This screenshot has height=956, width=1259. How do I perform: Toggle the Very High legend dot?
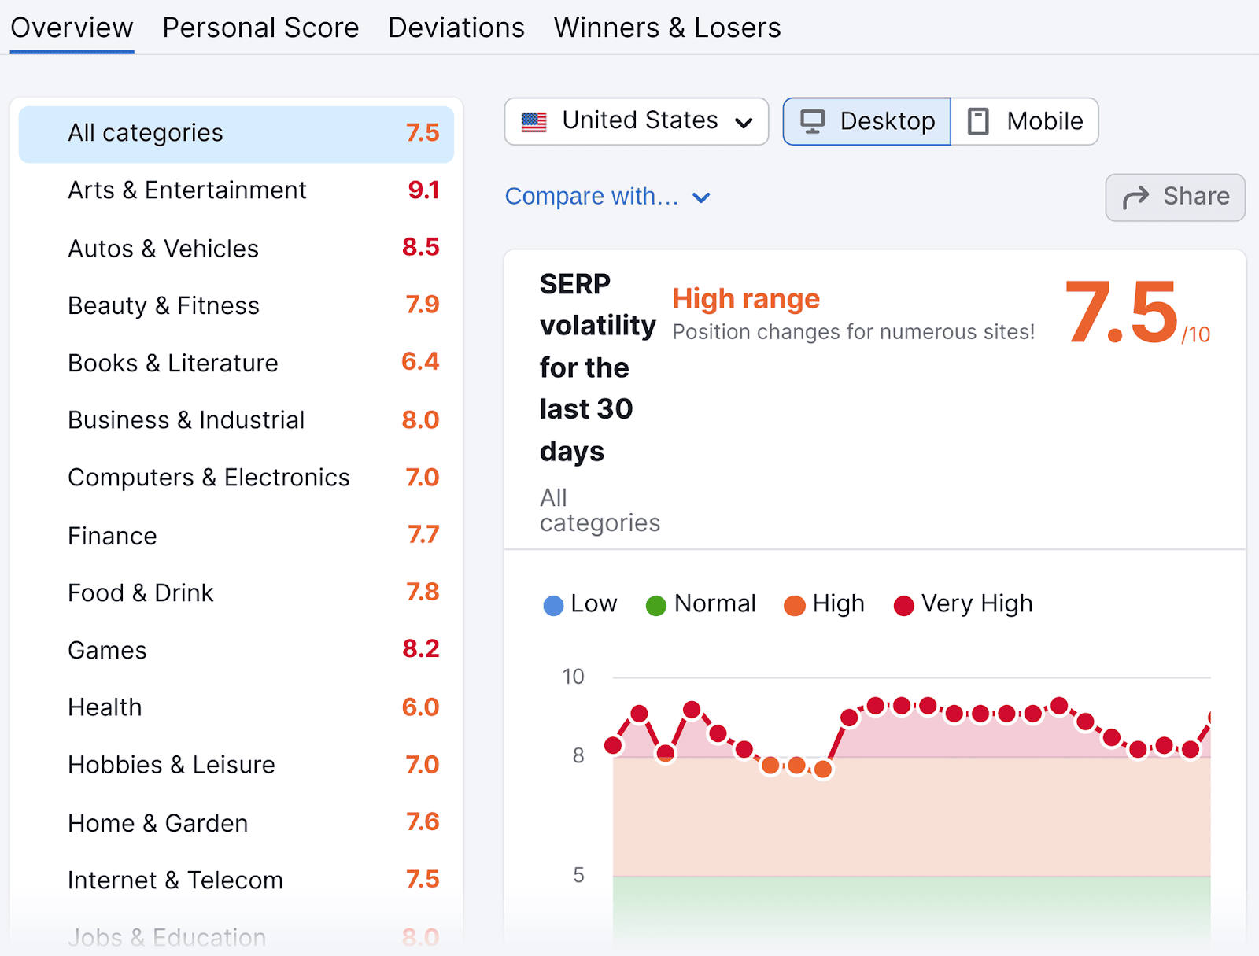click(x=903, y=605)
